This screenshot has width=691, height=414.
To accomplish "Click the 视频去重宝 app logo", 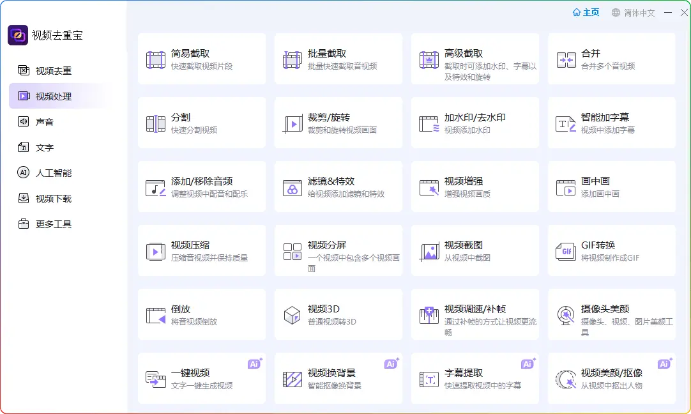I will [x=18, y=35].
